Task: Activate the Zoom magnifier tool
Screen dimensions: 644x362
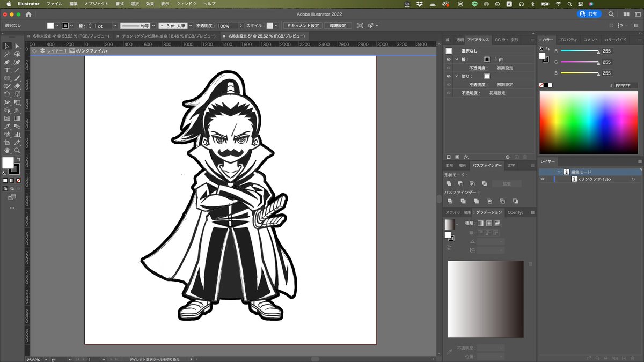Action: click(x=17, y=151)
